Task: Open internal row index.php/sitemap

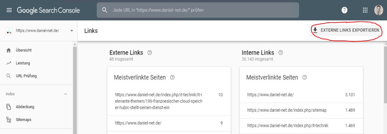Action: tap(301, 110)
